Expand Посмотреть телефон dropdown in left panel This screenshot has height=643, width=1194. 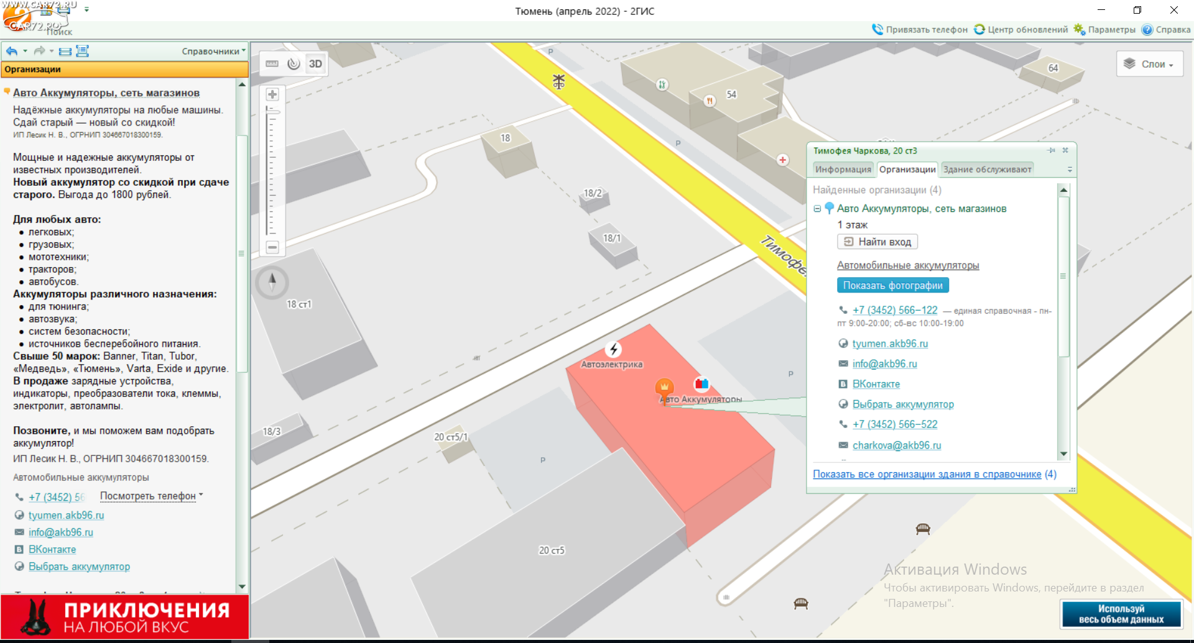[151, 496]
